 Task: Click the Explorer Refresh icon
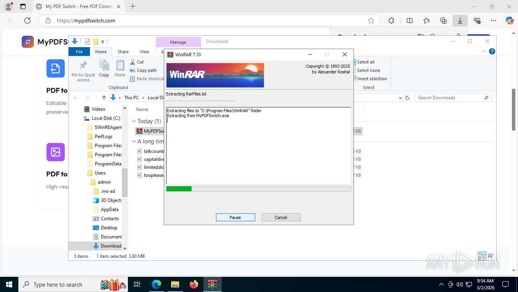pos(407,98)
